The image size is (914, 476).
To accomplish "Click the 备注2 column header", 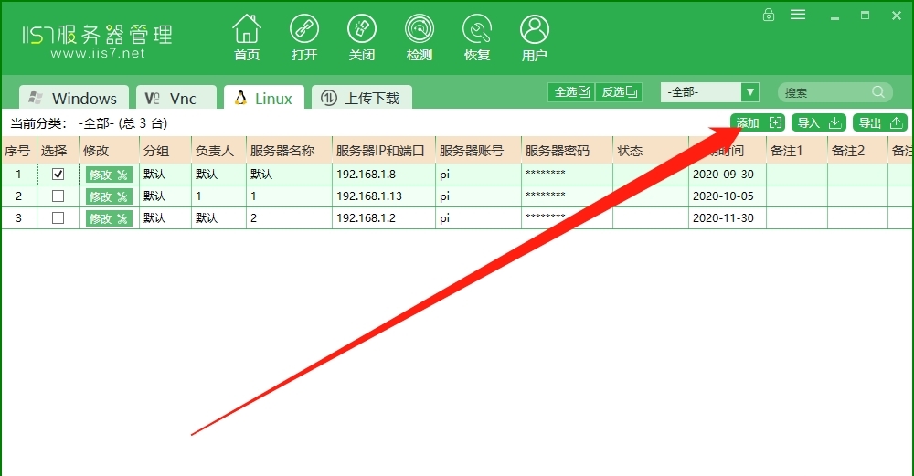I will [x=857, y=151].
